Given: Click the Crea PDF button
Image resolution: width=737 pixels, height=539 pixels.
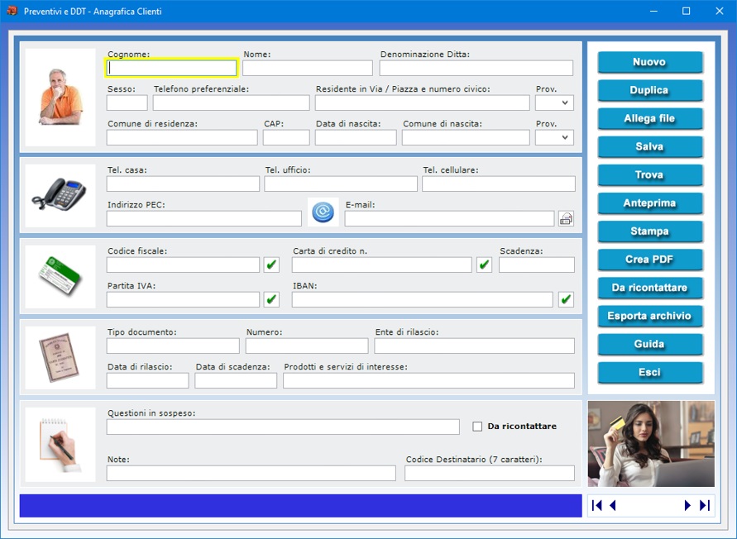Looking at the screenshot, I should (649, 260).
